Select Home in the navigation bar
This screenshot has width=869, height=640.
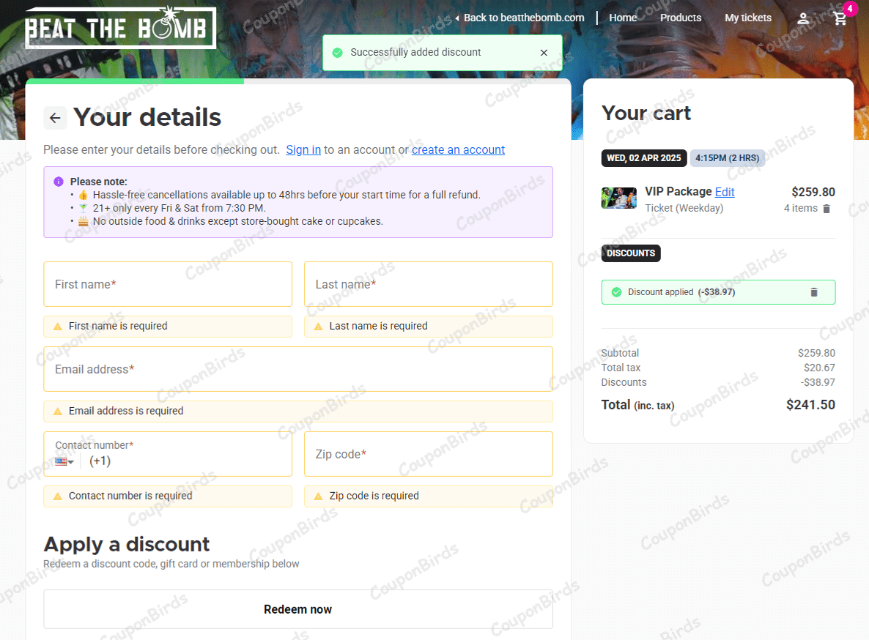pos(623,18)
